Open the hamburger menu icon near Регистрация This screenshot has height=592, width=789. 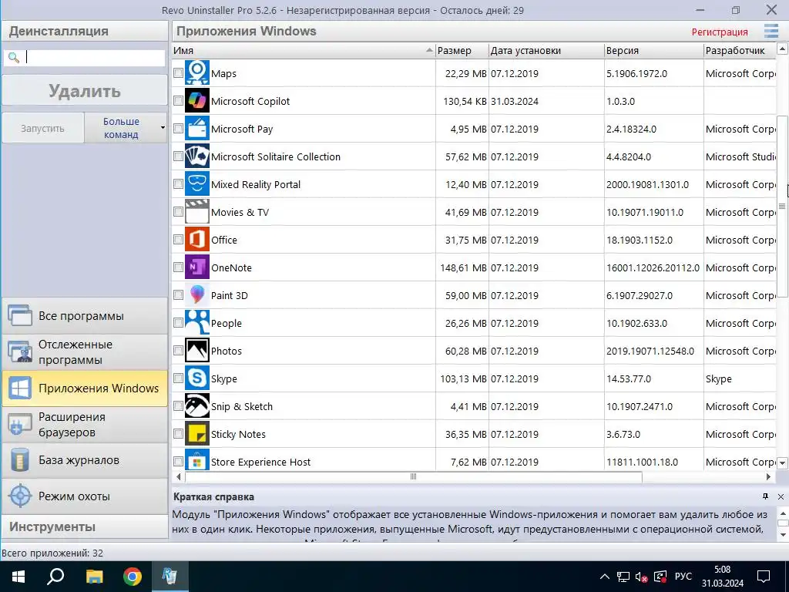tap(771, 31)
